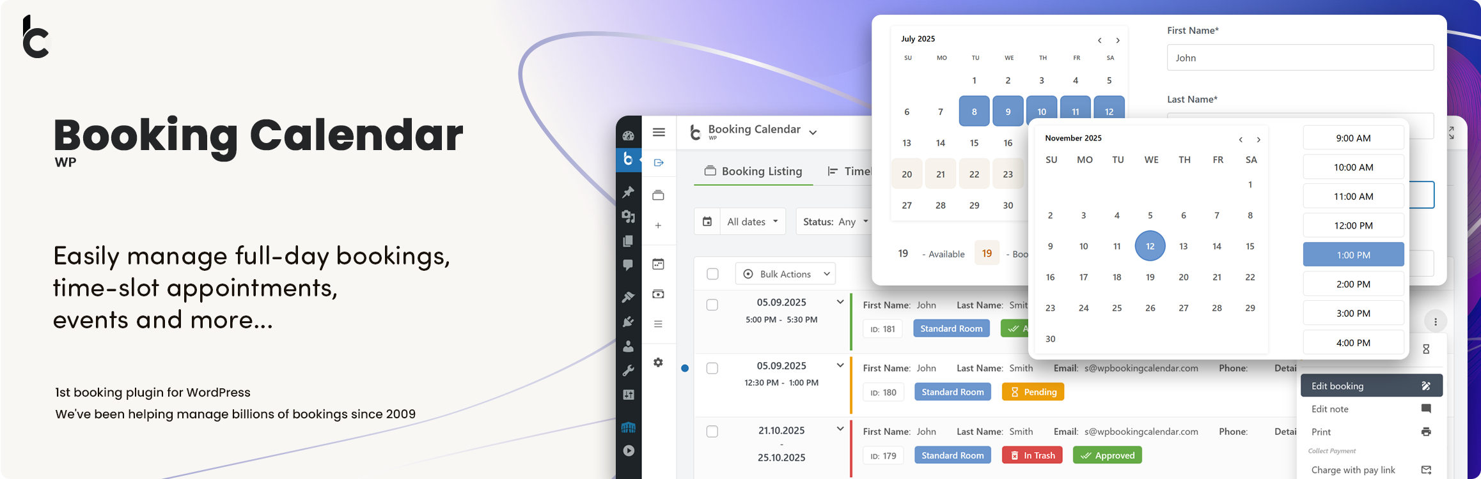Open the Settings sliders icon in WP sidebar

[x=629, y=395]
